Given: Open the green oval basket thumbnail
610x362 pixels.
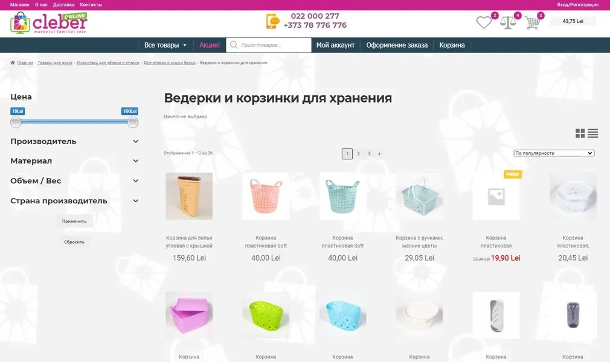Looking at the screenshot, I should coord(266,316).
